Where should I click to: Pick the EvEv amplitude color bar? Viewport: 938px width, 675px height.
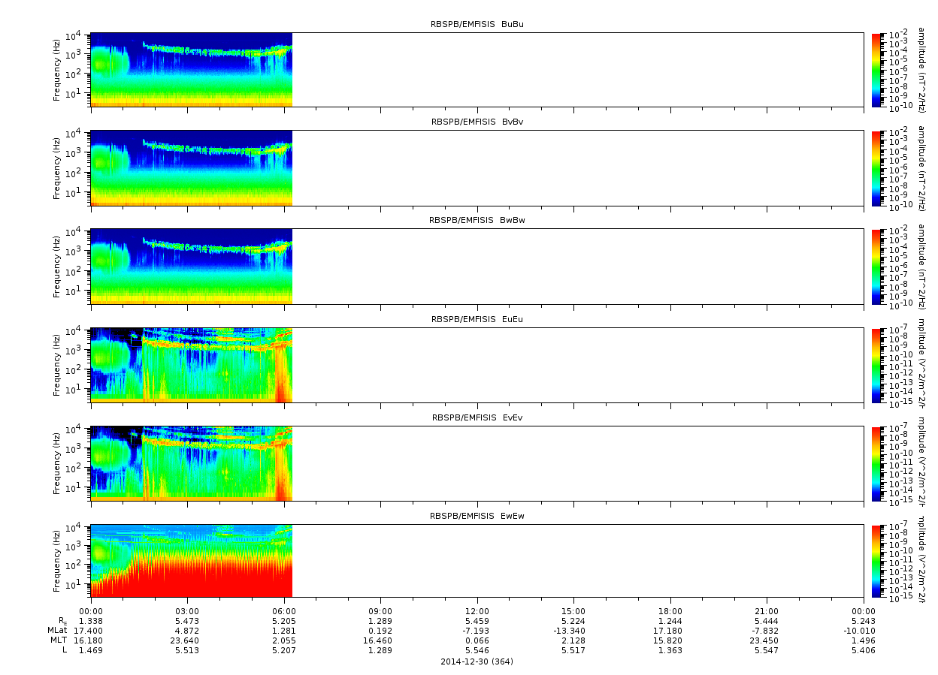876,463
